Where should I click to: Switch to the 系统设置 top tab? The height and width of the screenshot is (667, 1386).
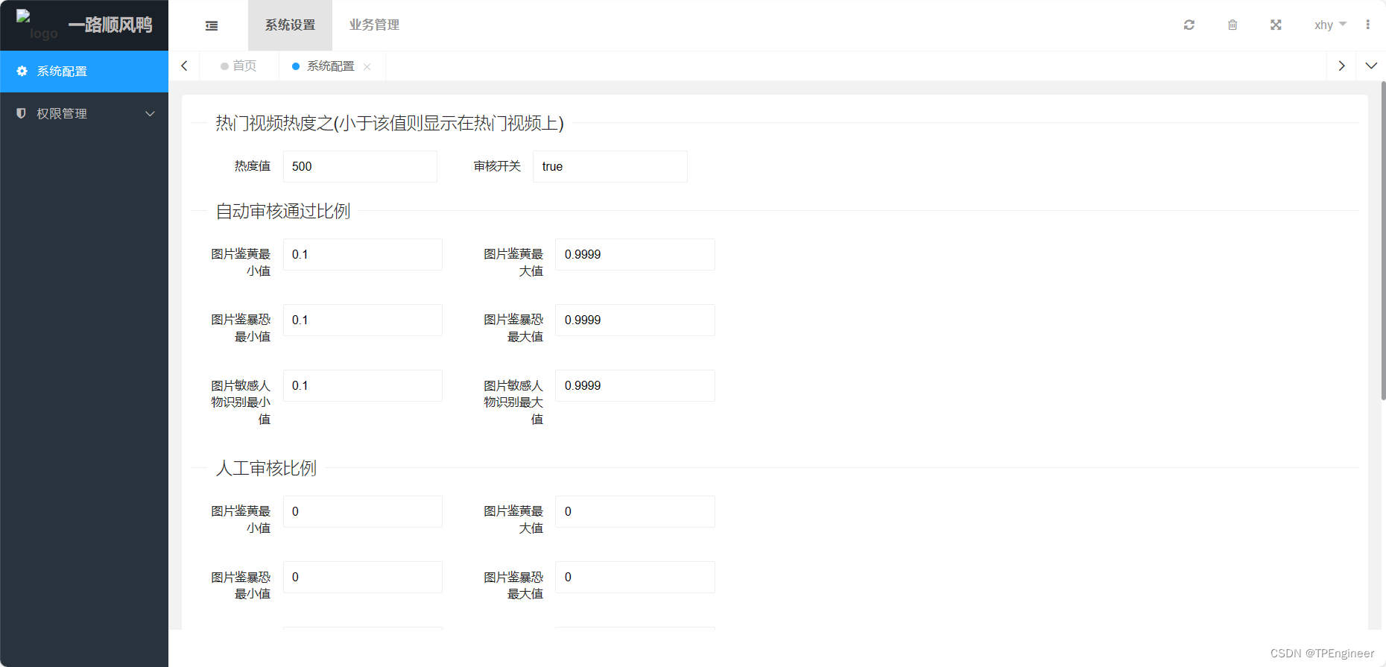coord(290,25)
